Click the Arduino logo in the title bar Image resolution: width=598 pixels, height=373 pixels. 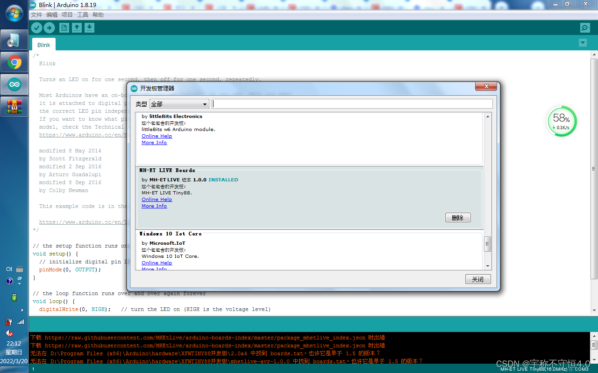coord(33,5)
